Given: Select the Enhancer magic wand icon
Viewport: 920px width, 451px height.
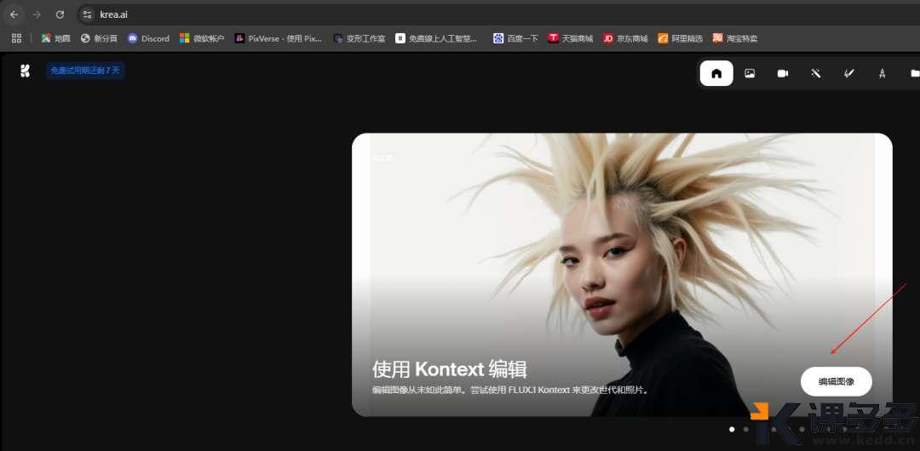Looking at the screenshot, I should click(815, 73).
